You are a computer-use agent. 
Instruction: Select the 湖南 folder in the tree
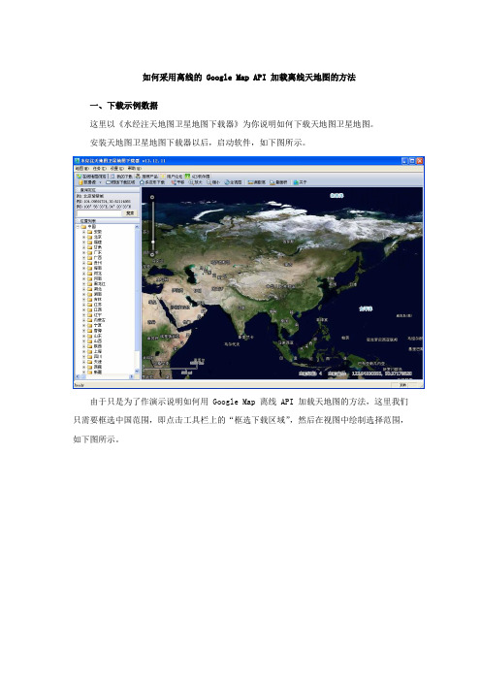pos(95,294)
